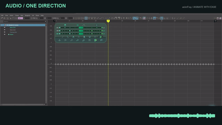
Task: Open the Keys menu
Action: 22,16
